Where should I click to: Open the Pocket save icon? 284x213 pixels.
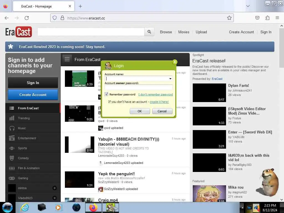click(257, 18)
